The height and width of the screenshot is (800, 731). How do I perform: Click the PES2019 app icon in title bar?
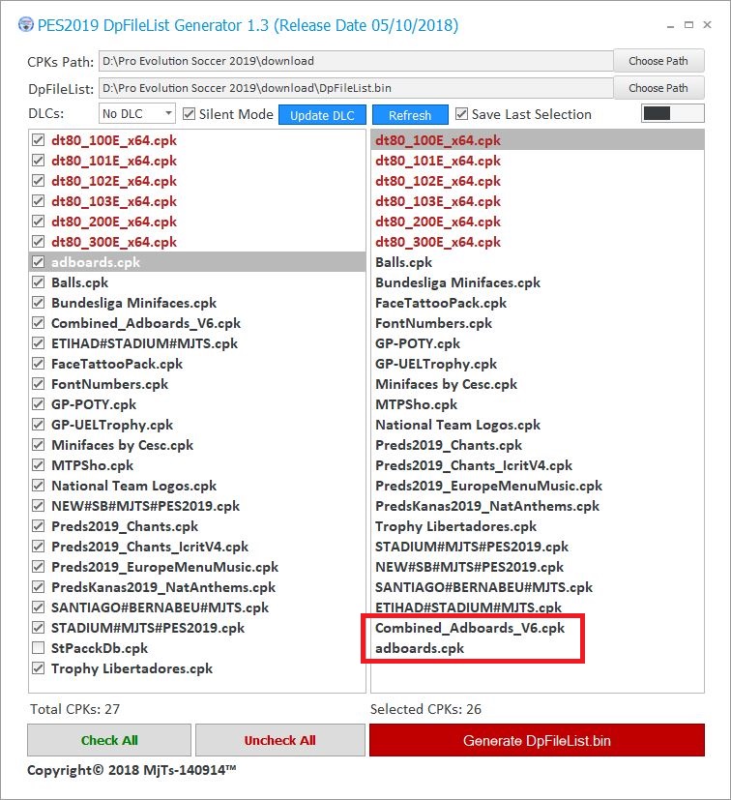click(x=25, y=24)
